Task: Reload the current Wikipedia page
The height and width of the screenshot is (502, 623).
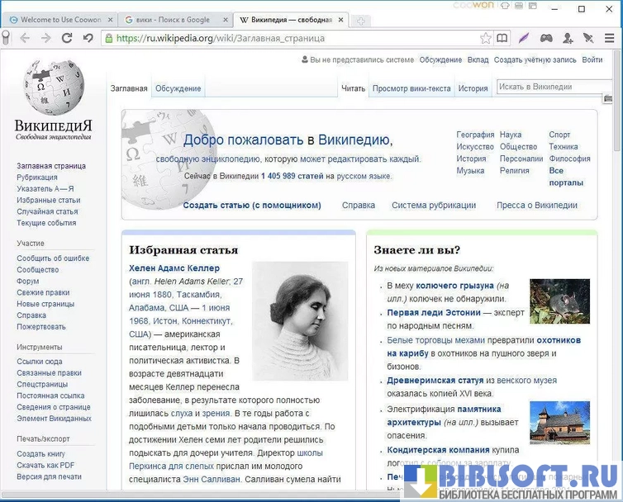Action: pos(66,38)
